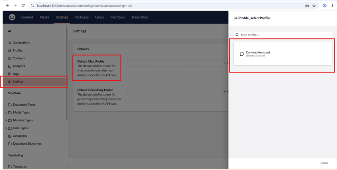Click the Contexts box icon

(10, 58)
